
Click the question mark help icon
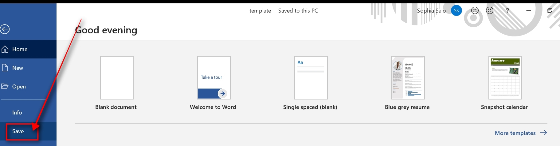pyautogui.click(x=507, y=11)
